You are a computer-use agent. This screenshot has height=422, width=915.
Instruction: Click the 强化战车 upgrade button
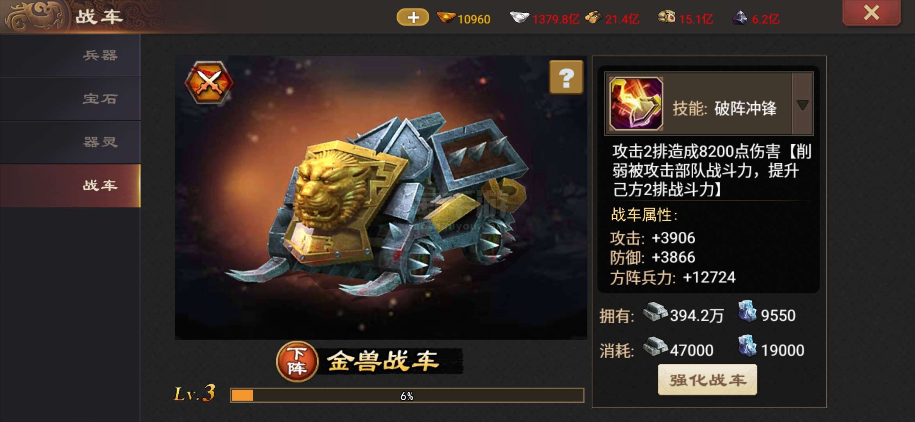(707, 380)
